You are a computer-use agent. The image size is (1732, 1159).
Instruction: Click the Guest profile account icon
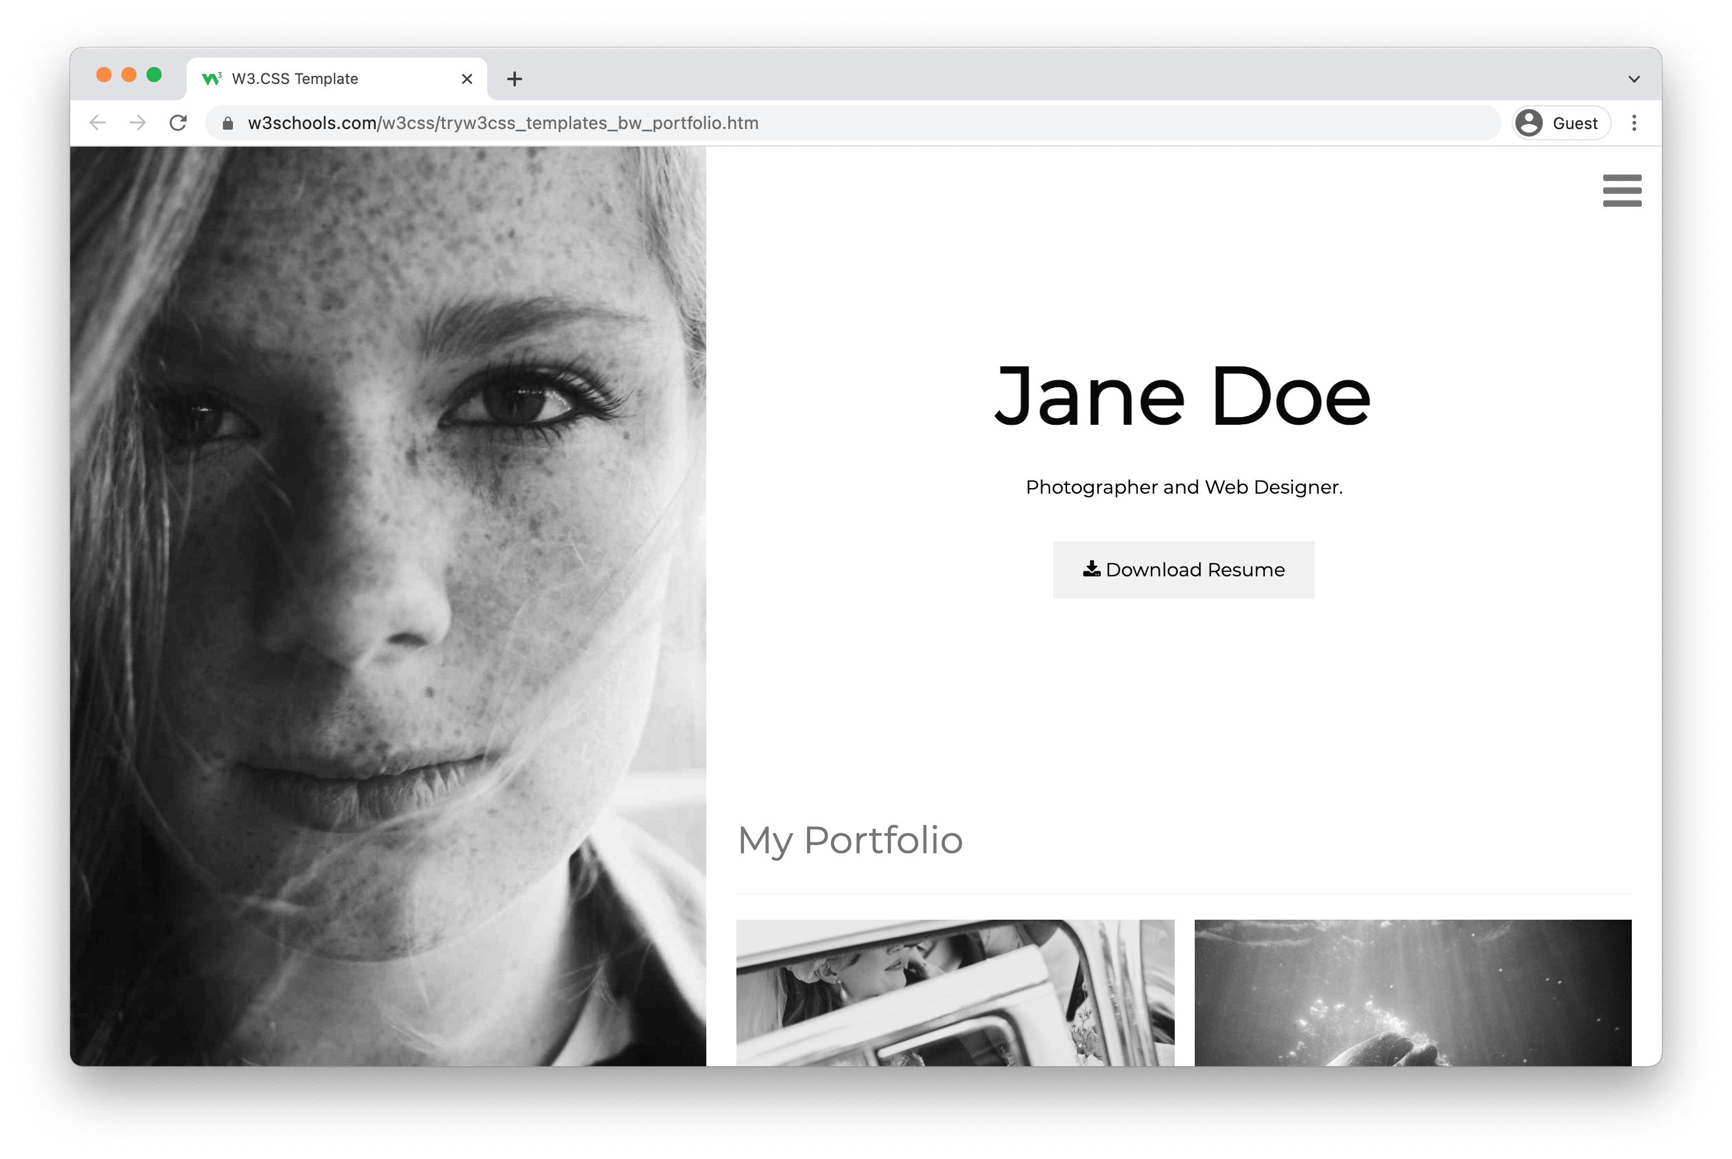pyautogui.click(x=1529, y=123)
